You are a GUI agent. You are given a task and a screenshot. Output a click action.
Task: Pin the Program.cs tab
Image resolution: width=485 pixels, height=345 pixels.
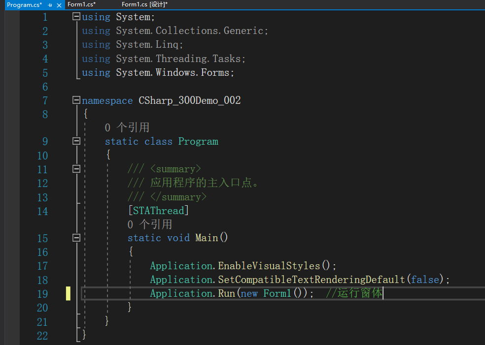pyautogui.click(x=50, y=5)
